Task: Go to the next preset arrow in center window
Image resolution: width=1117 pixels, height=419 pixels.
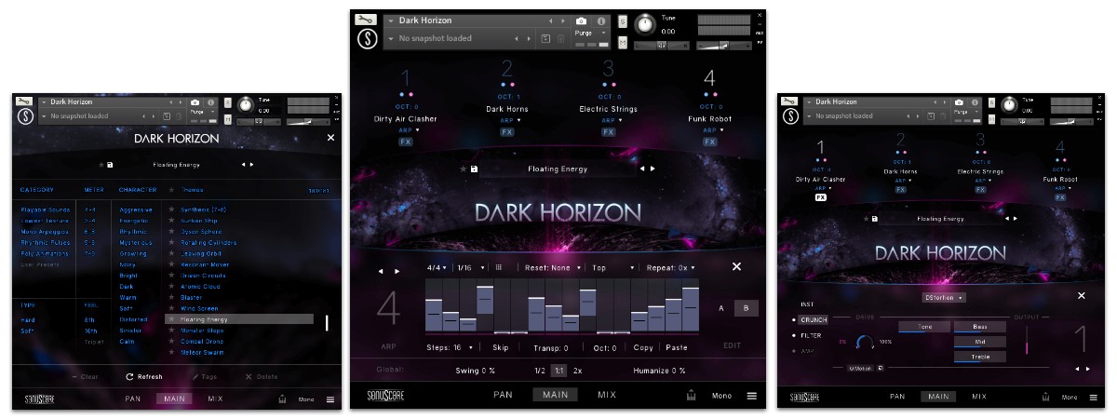Action: pos(653,169)
